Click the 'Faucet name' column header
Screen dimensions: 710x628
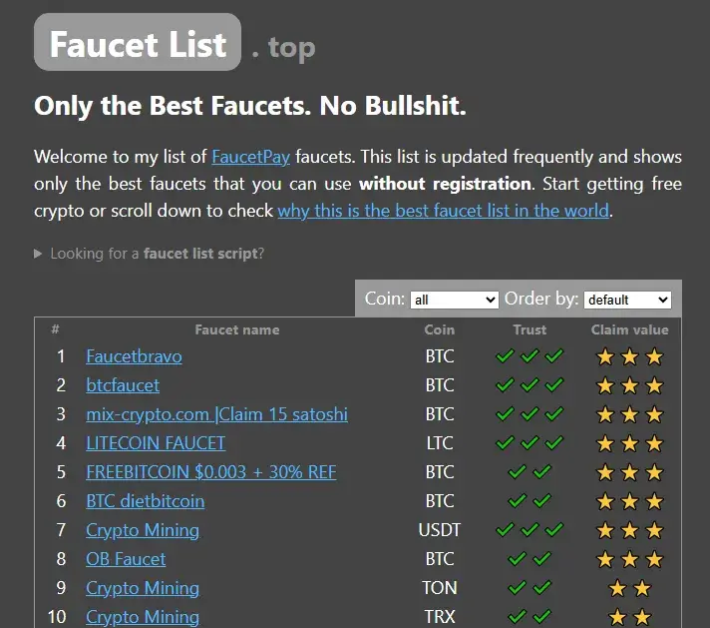(x=237, y=329)
